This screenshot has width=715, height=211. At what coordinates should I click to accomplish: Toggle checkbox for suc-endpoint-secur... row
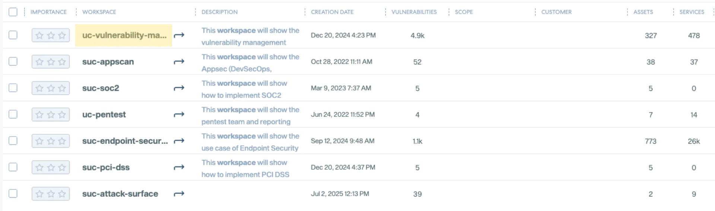coord(13,141)
